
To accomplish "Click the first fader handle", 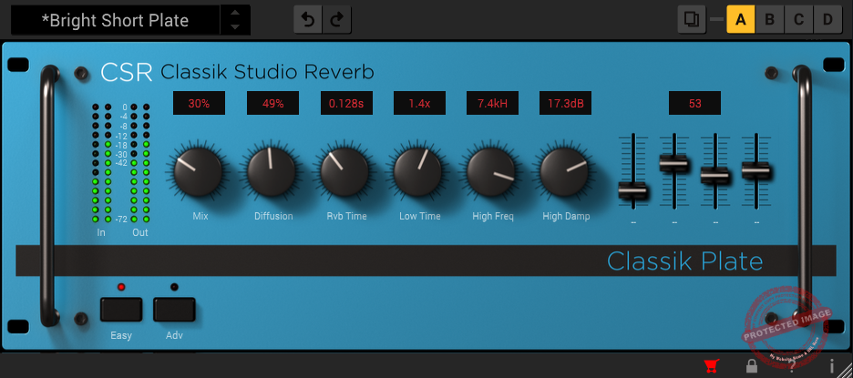I will coord(633,191).
